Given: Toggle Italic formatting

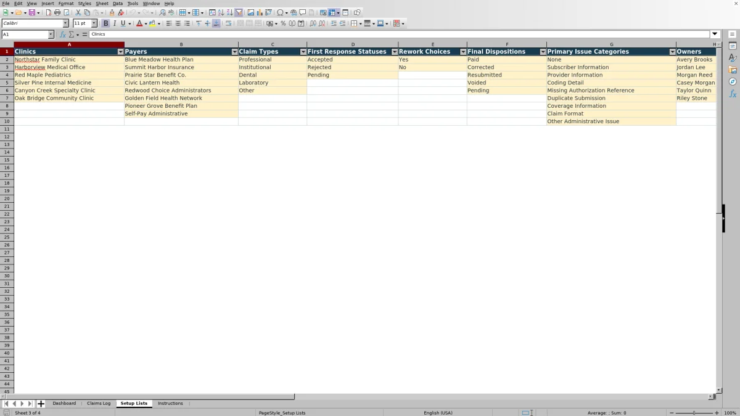Looking at the screenshot, I should click(114, 23).
